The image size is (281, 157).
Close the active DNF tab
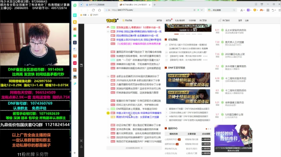click(x=149, y=5)
